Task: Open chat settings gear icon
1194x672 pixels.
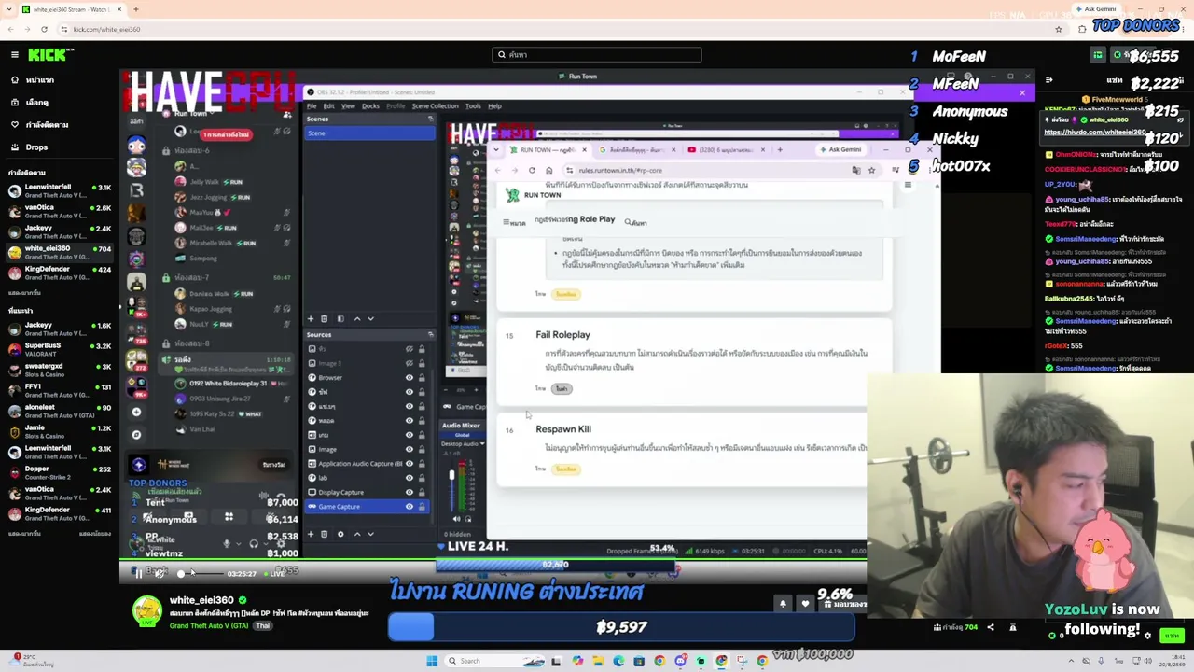Action: (1147, 636)
